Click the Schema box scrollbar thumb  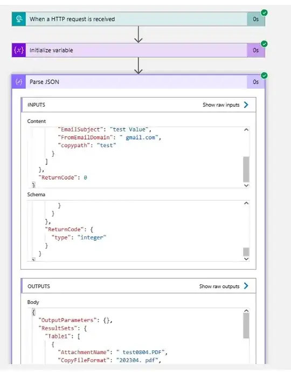246,252
